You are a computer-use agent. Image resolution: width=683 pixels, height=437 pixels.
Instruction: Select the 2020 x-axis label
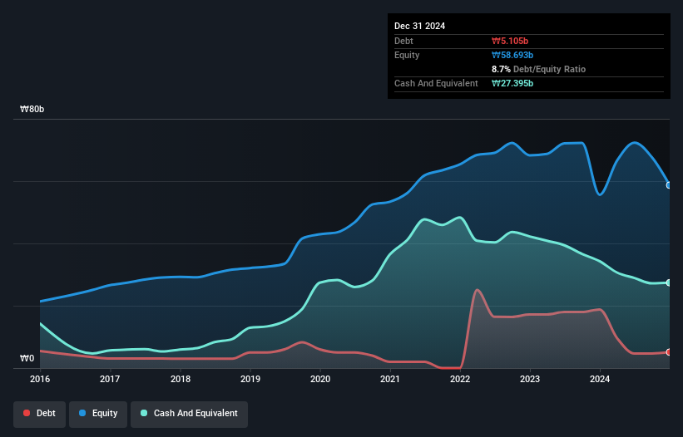(x=320, y=379)
